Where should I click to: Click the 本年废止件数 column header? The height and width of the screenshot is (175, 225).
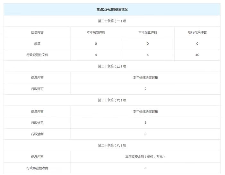click(x=148, y=32)
